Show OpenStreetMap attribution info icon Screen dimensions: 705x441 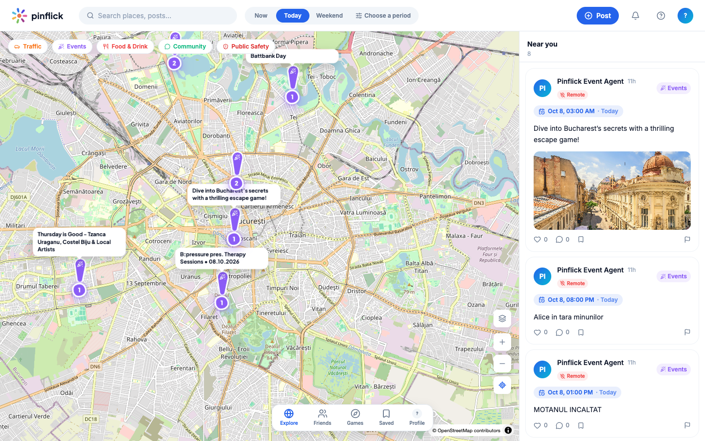click(508, 430)
